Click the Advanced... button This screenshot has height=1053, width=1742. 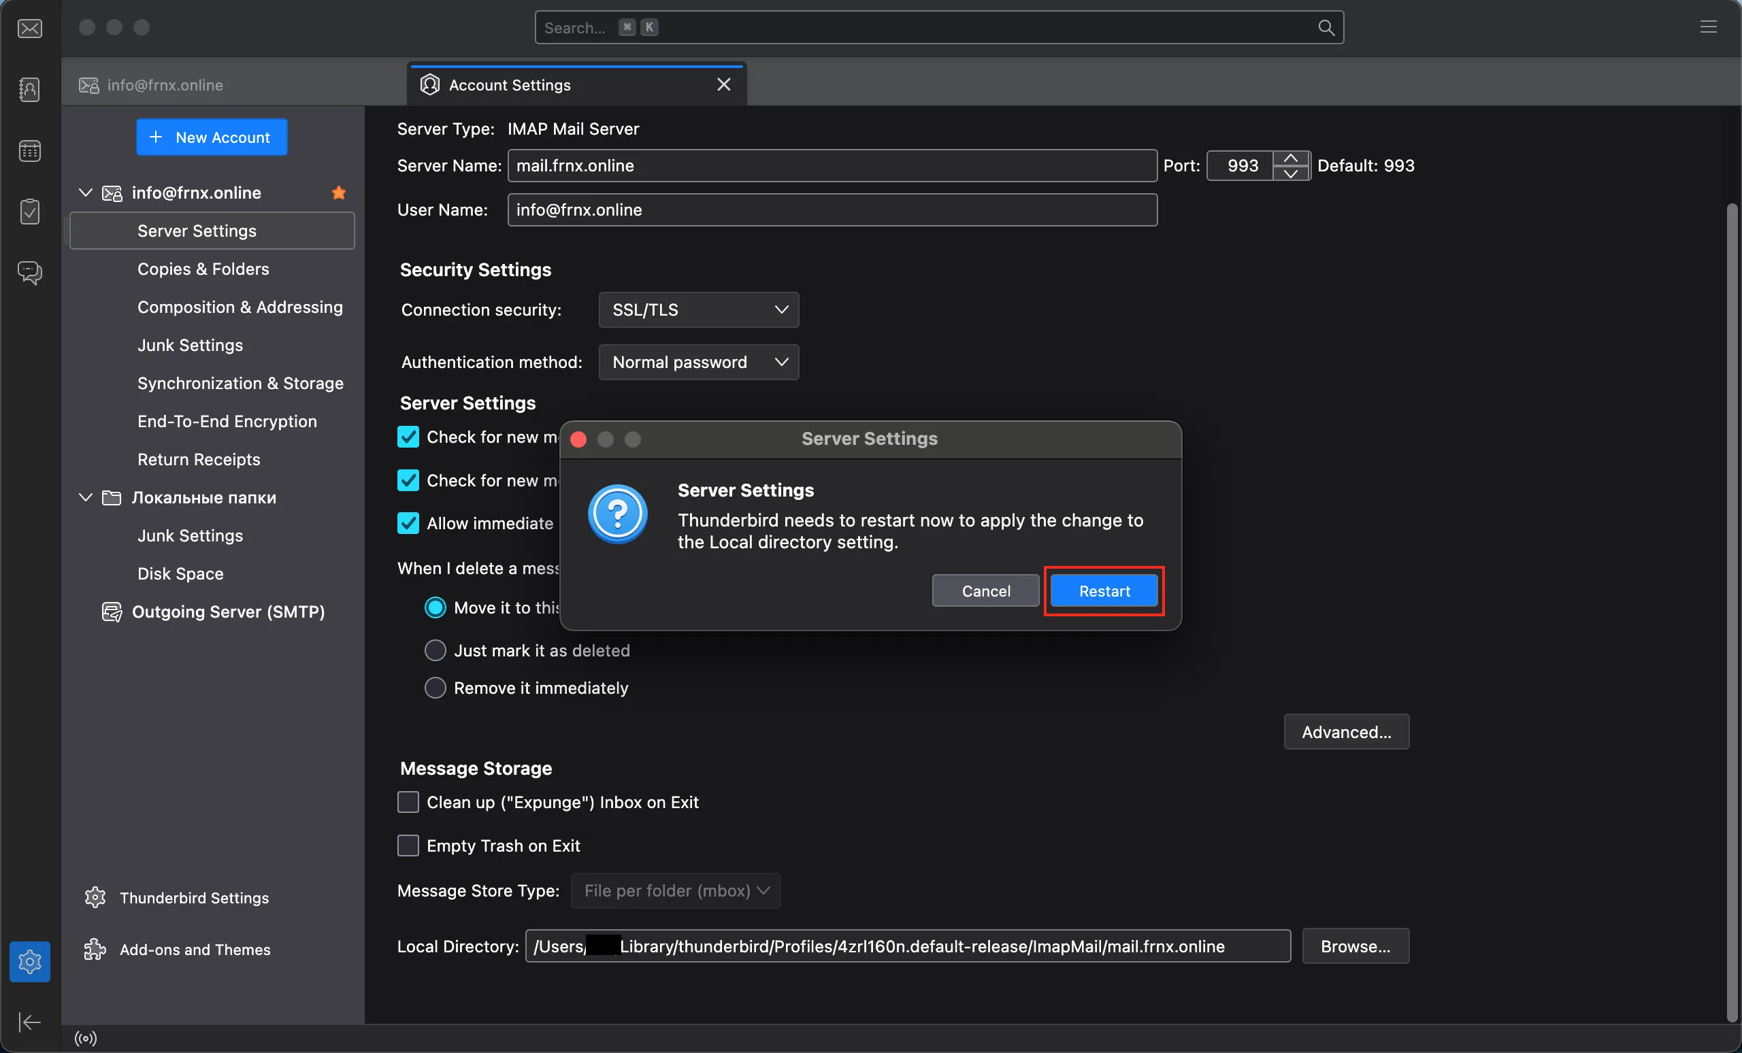coord(1346,731)
